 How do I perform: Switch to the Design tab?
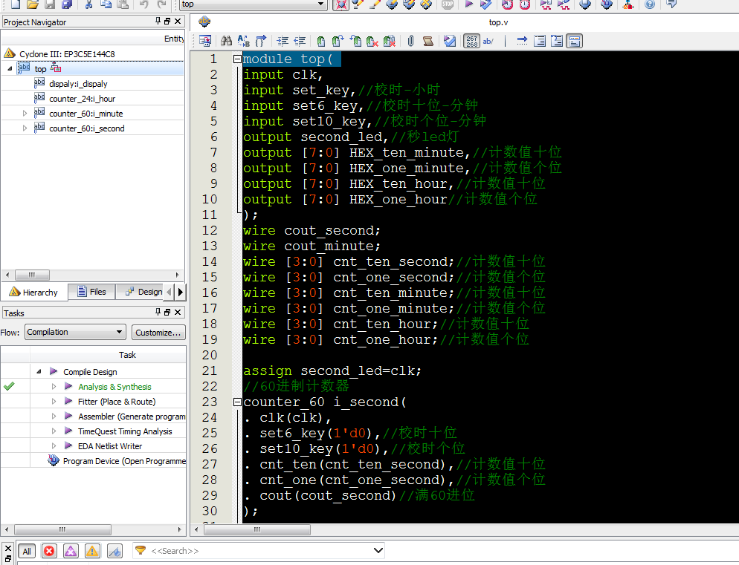pyautogui.click(x=143, y=292)
